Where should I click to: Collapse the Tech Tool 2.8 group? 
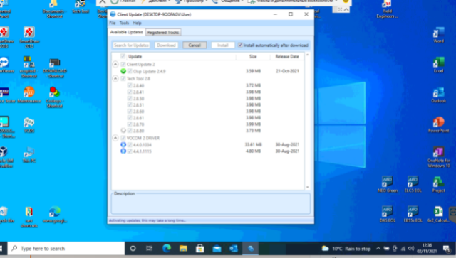(115, 78)
